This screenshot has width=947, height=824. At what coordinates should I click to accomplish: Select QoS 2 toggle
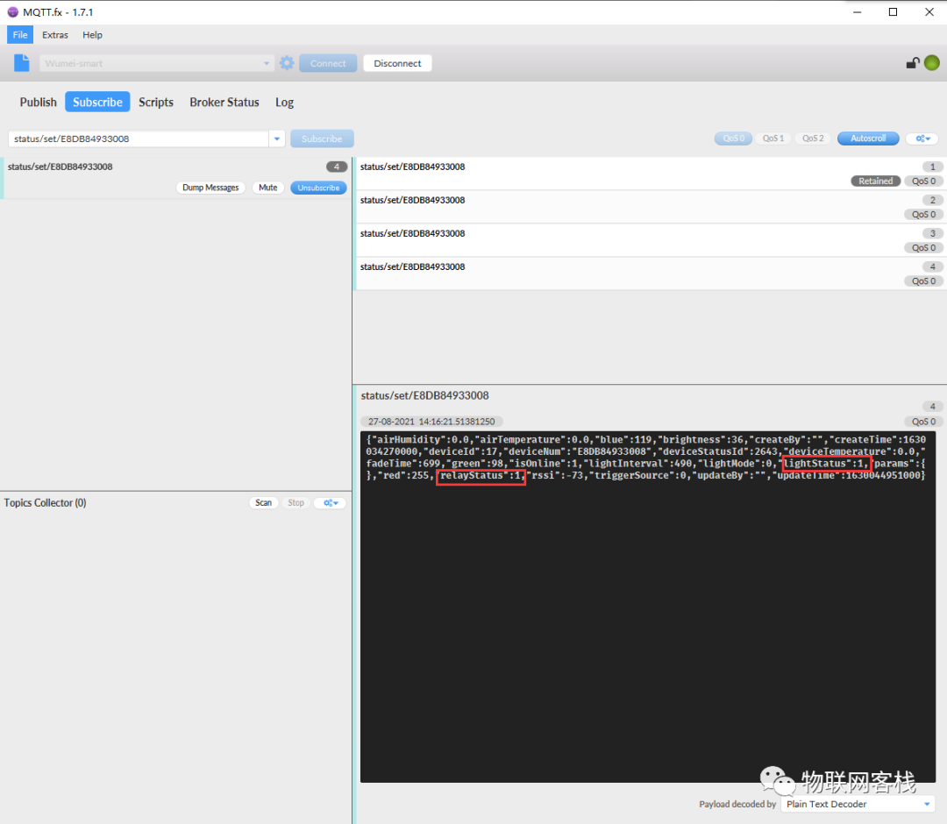(x=813, y=139)
